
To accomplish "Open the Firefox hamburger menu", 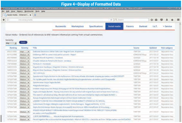I will [x=178, y=20].
